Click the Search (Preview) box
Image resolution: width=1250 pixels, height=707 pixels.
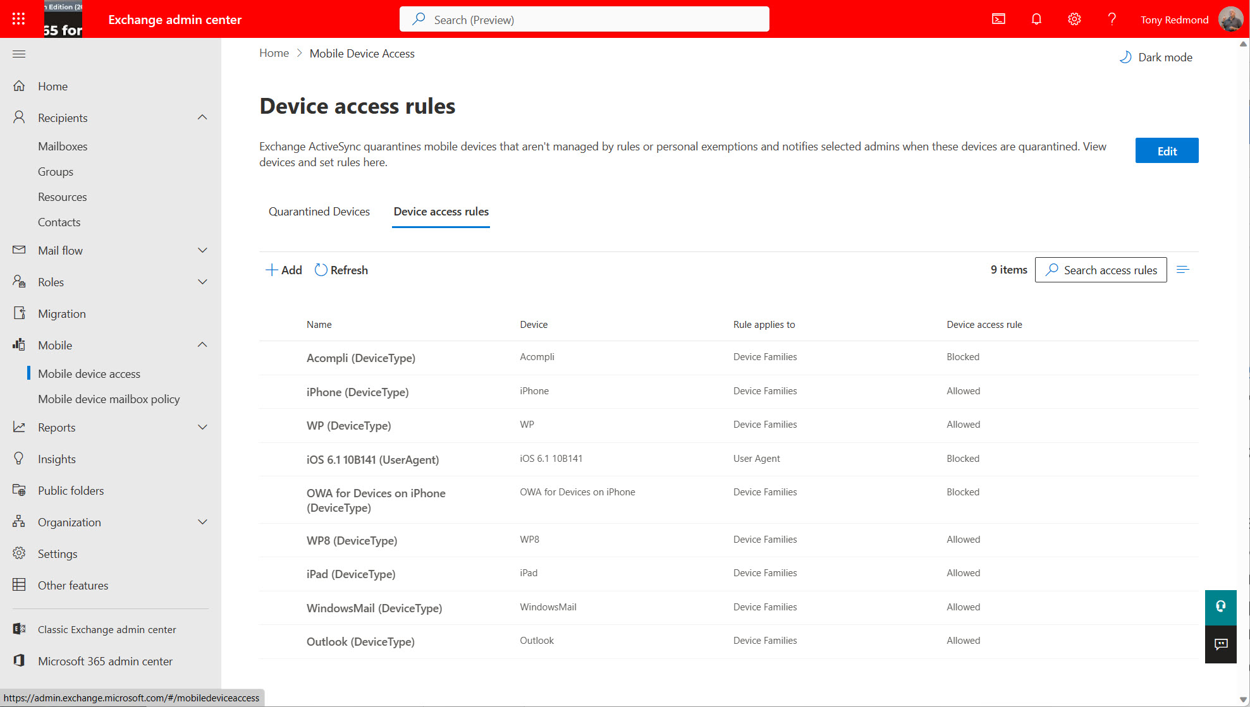tap(584, 20)
